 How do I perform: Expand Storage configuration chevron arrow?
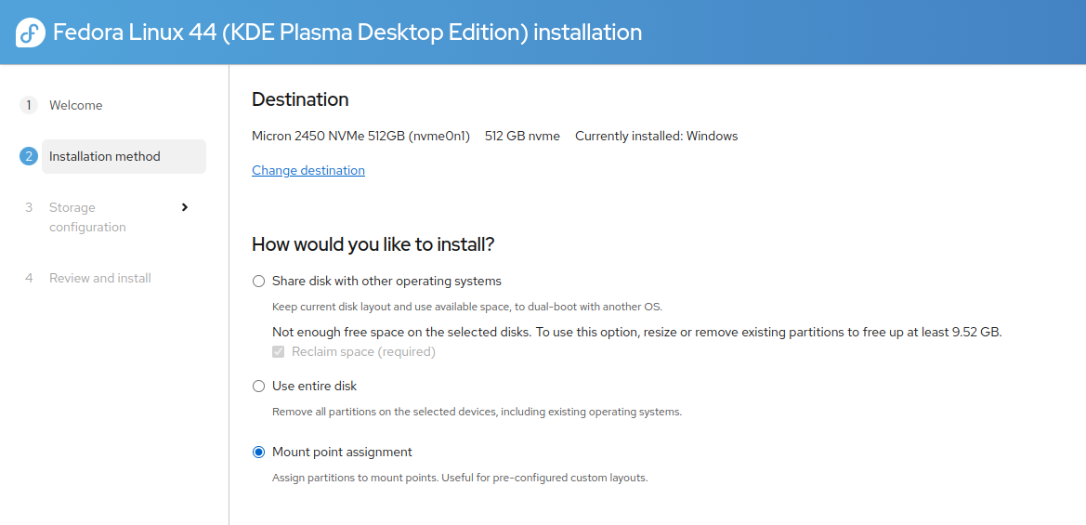[184, 207]
